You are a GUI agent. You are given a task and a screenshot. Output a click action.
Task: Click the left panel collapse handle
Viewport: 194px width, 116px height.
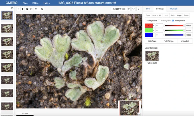pos(15,61)
